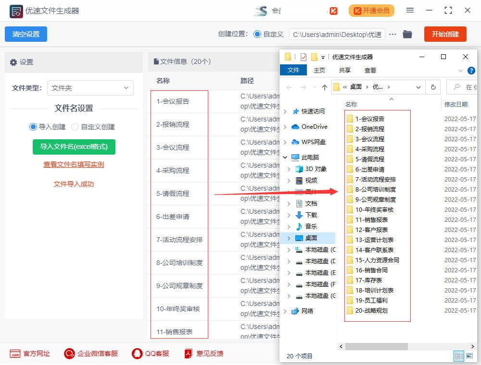Click the Explorer horizontal scrollbar thumb
Screen dimensions: 481x365
(377, 346)
